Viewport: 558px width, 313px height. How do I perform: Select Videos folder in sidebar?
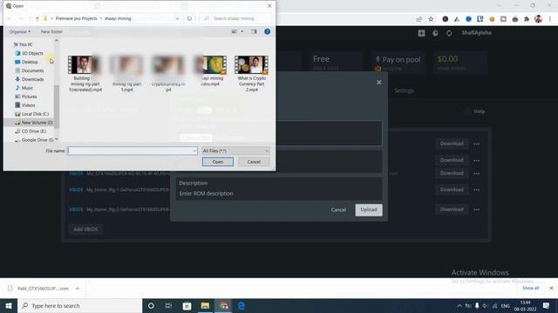pyautogui.click(x=28, y=105)
